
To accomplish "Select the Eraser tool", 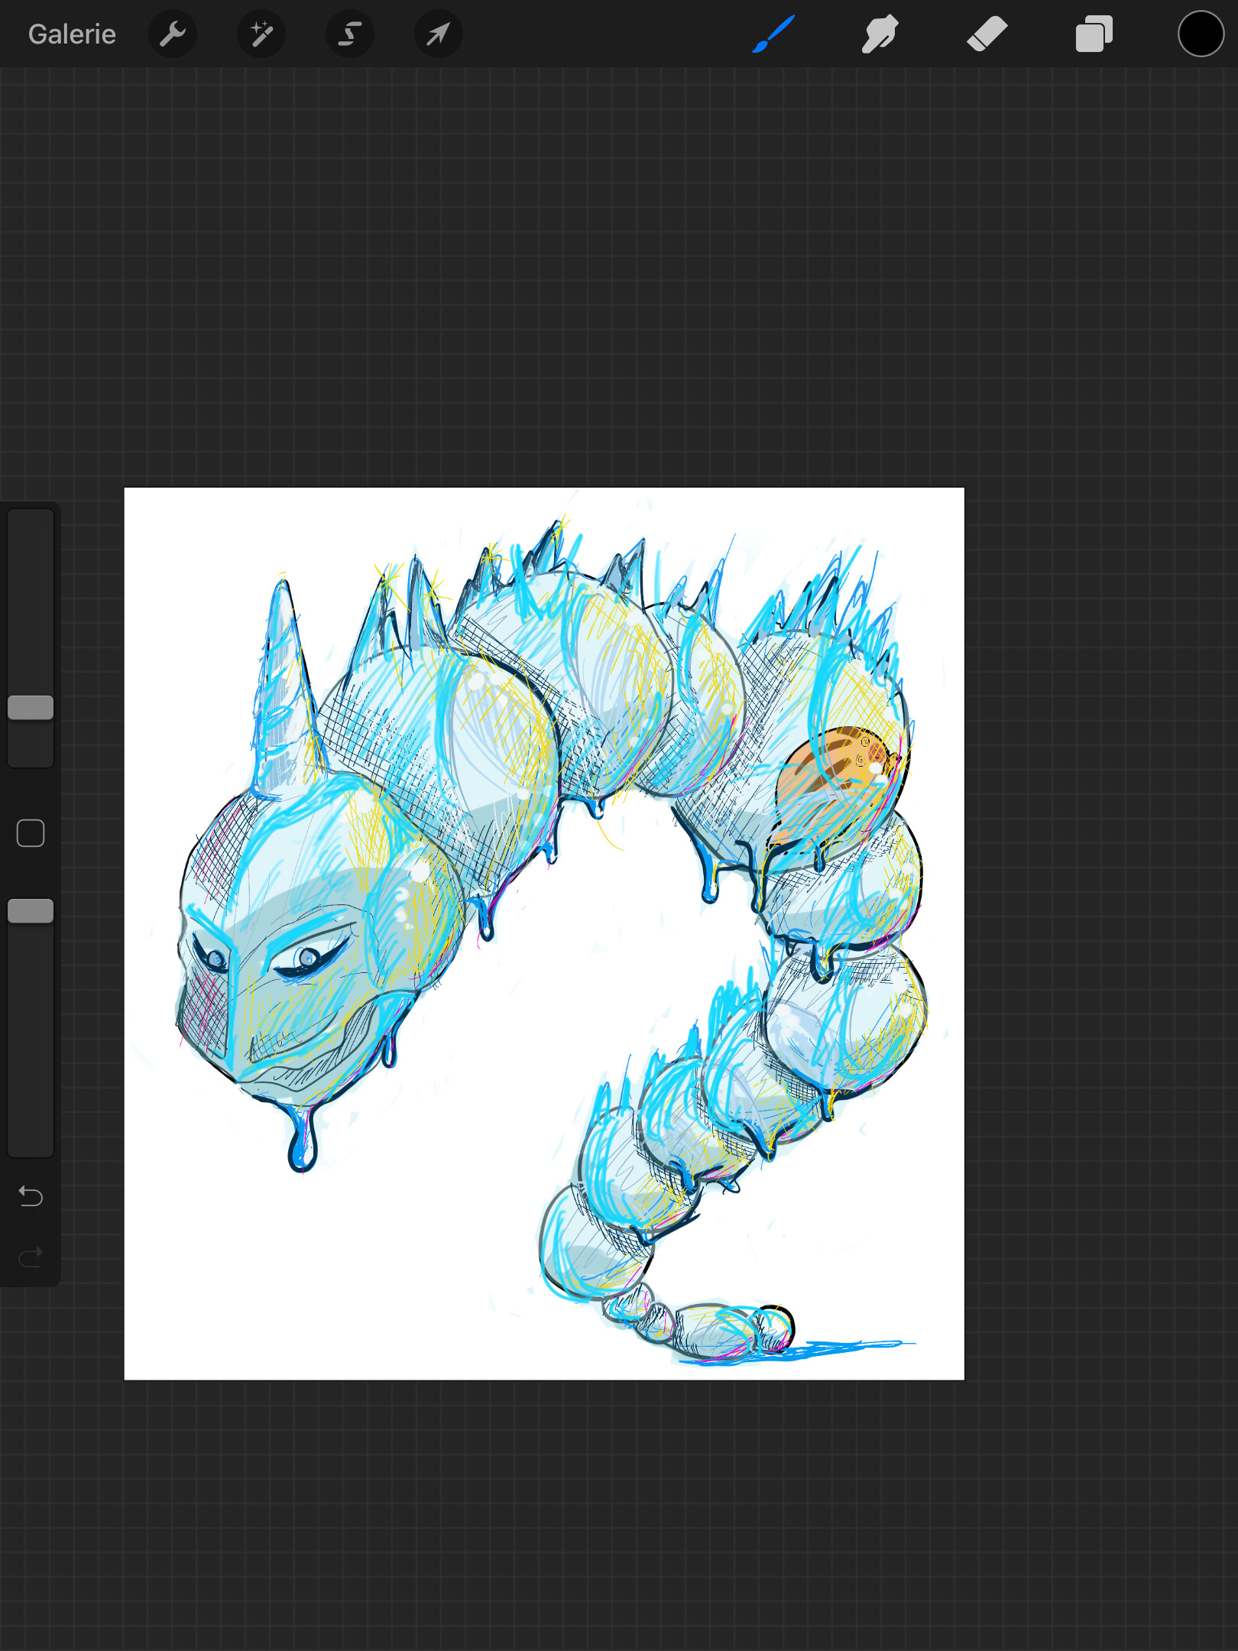I will pos(987,34).
